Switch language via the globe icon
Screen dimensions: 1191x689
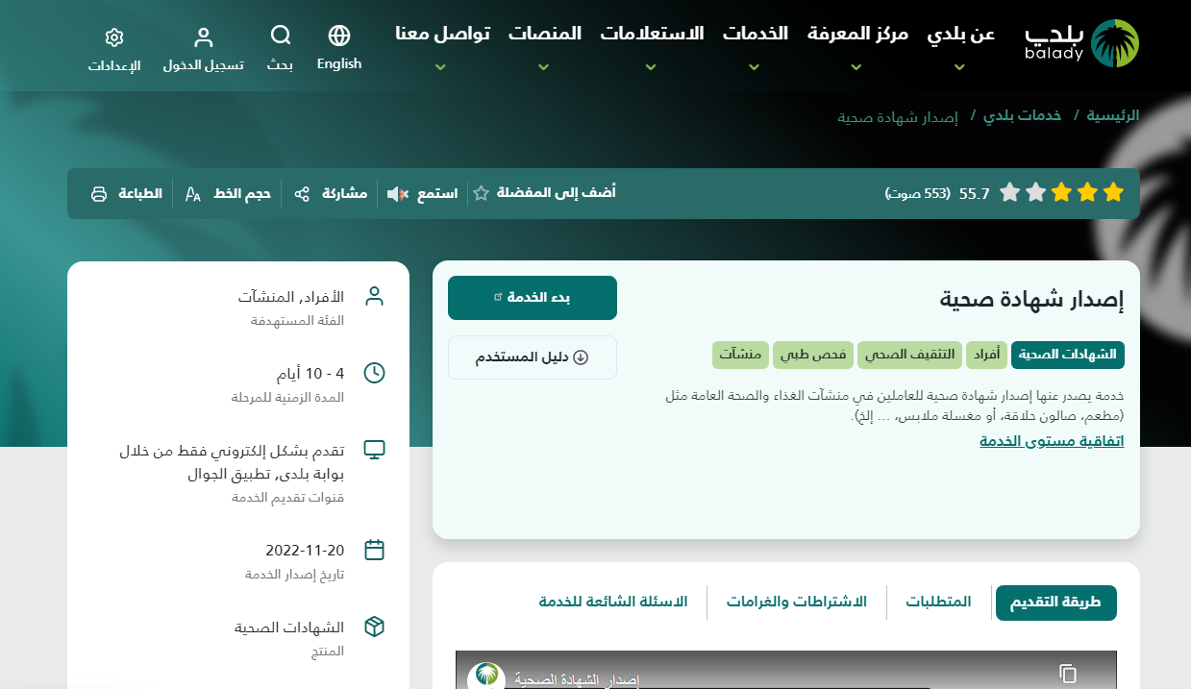tap(338, 37)
